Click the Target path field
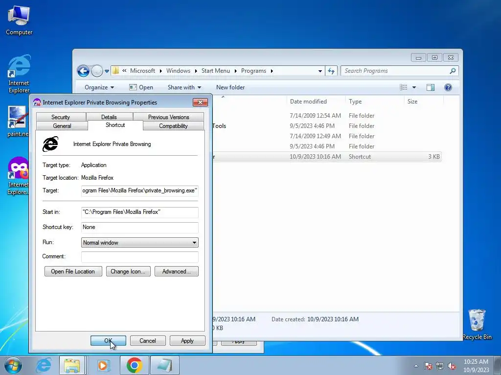This screenshot has width=501, height=375. point(139,191)
